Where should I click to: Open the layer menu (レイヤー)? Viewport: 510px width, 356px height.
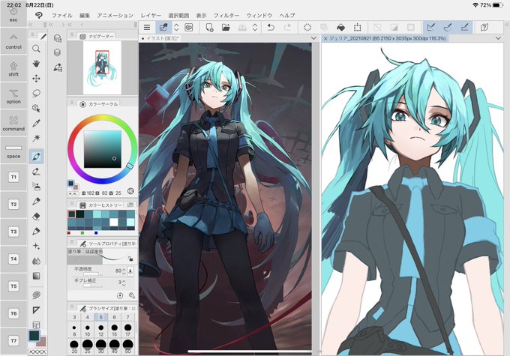tap(151, 15)
